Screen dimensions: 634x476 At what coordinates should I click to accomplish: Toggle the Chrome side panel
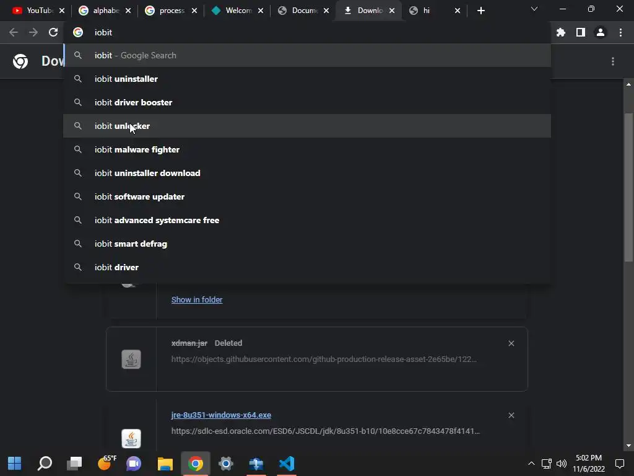tap(581, 32)
